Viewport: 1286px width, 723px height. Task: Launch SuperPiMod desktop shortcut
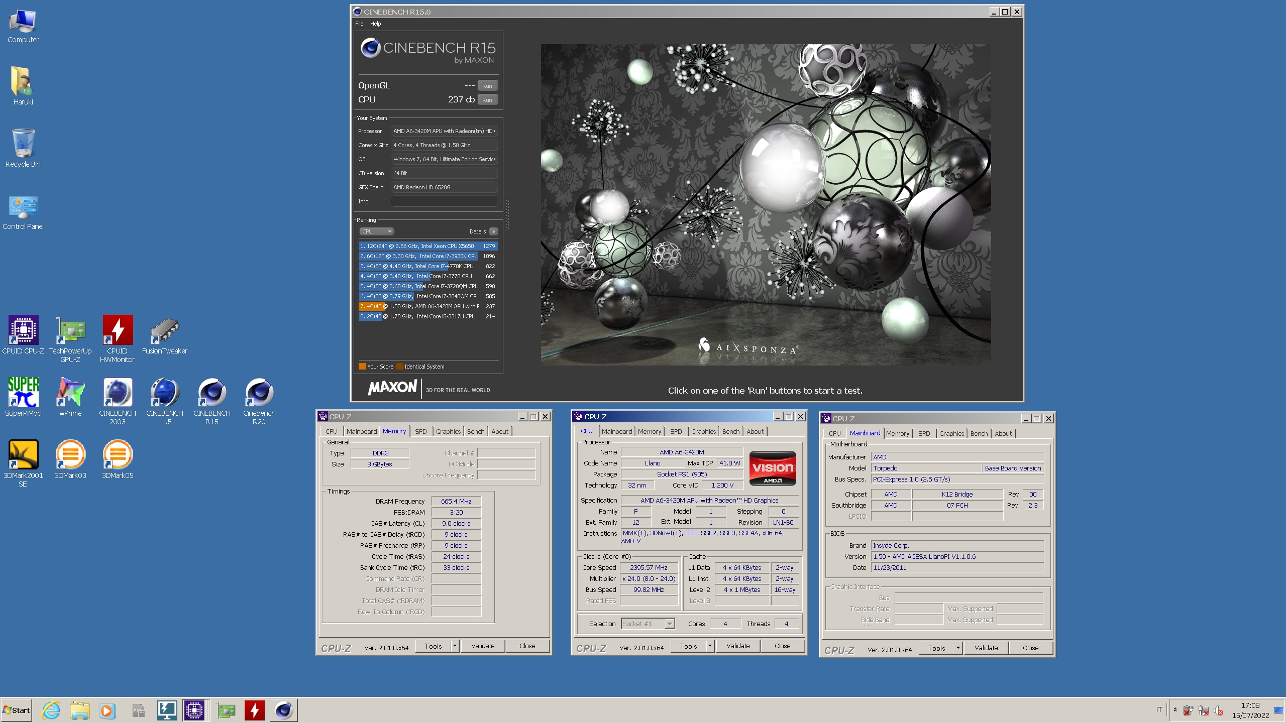[23, 397]
